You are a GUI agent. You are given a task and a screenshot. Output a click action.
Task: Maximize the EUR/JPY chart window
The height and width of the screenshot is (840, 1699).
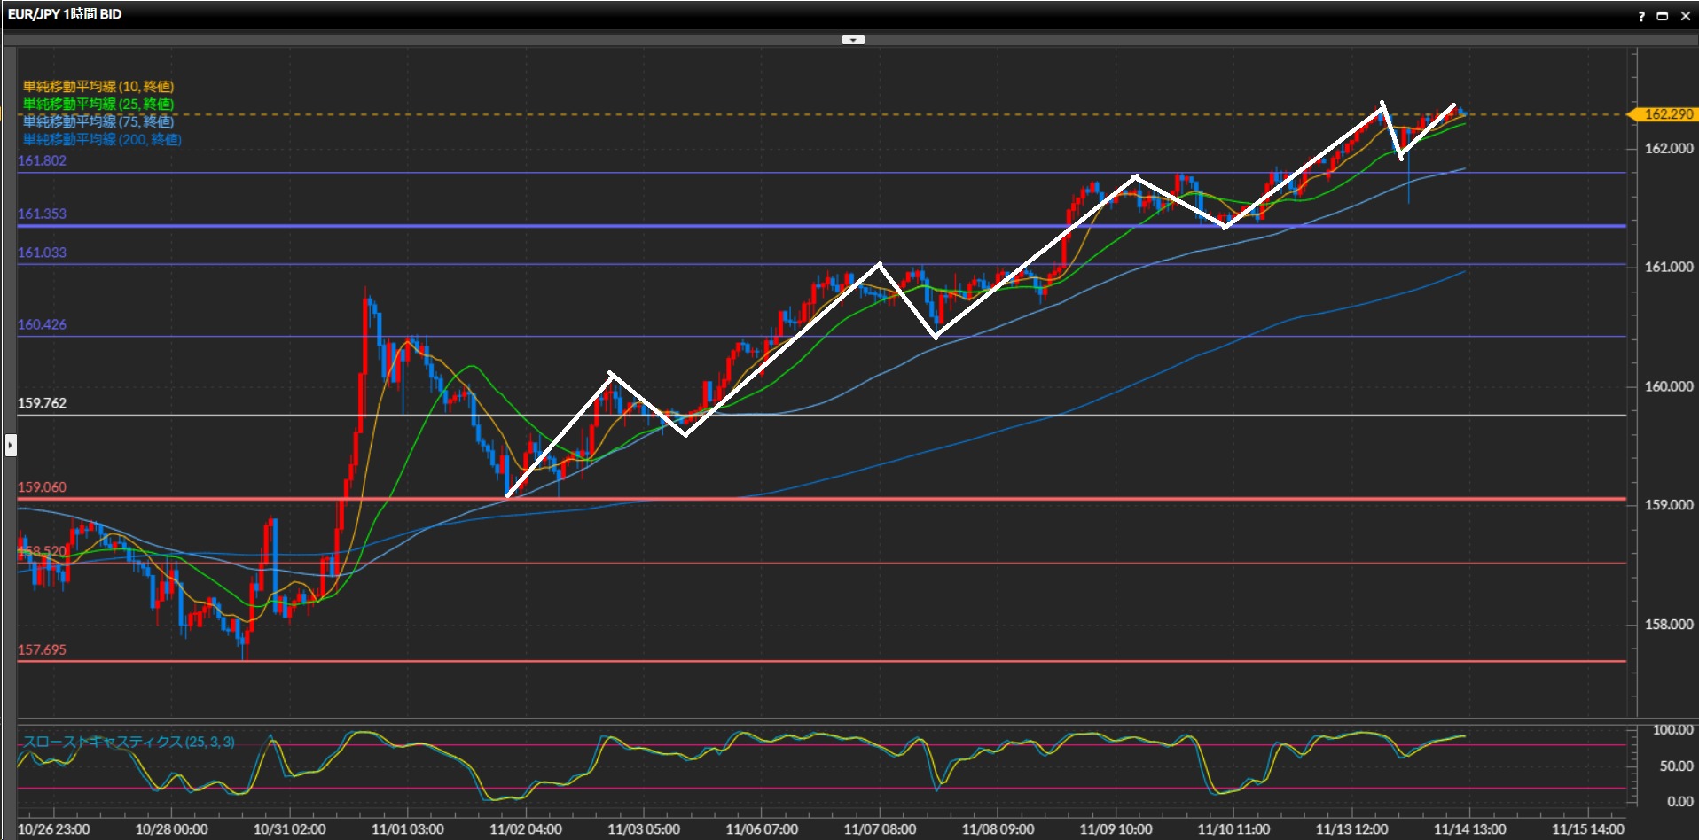click(x=1663, y=16)
